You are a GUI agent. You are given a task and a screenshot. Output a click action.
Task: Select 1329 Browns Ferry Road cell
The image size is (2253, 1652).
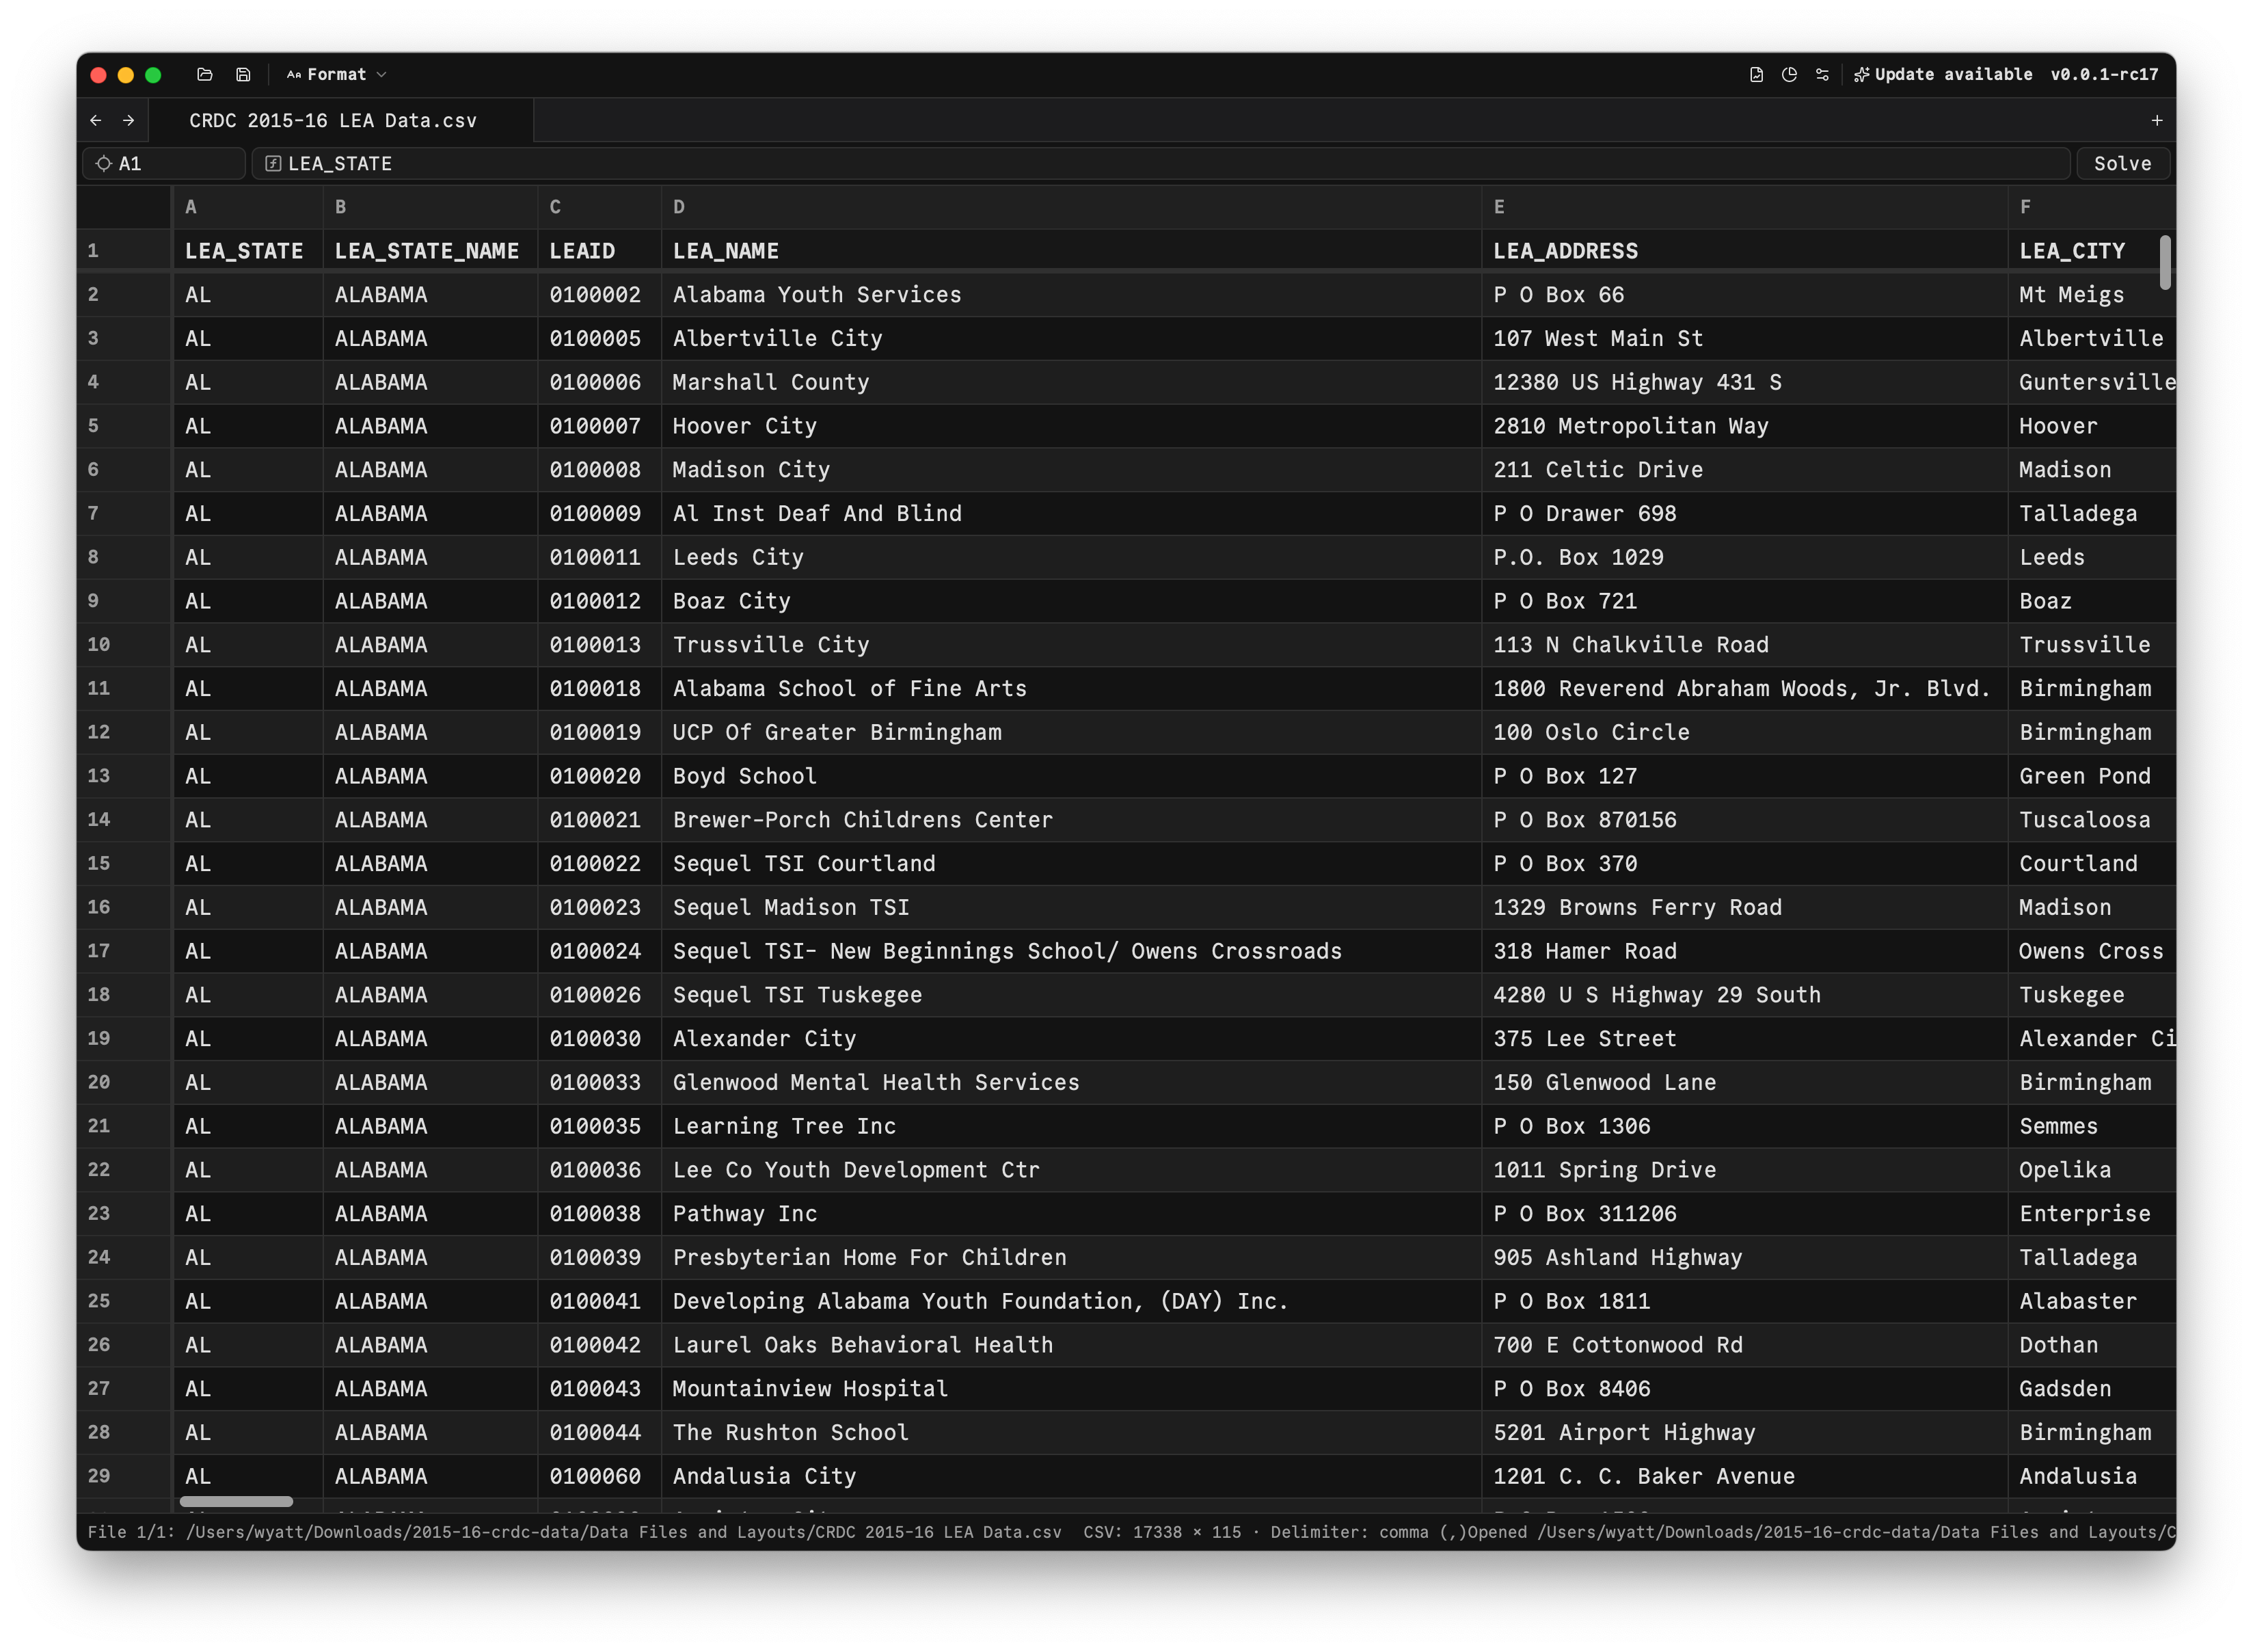click(1744, 907)
